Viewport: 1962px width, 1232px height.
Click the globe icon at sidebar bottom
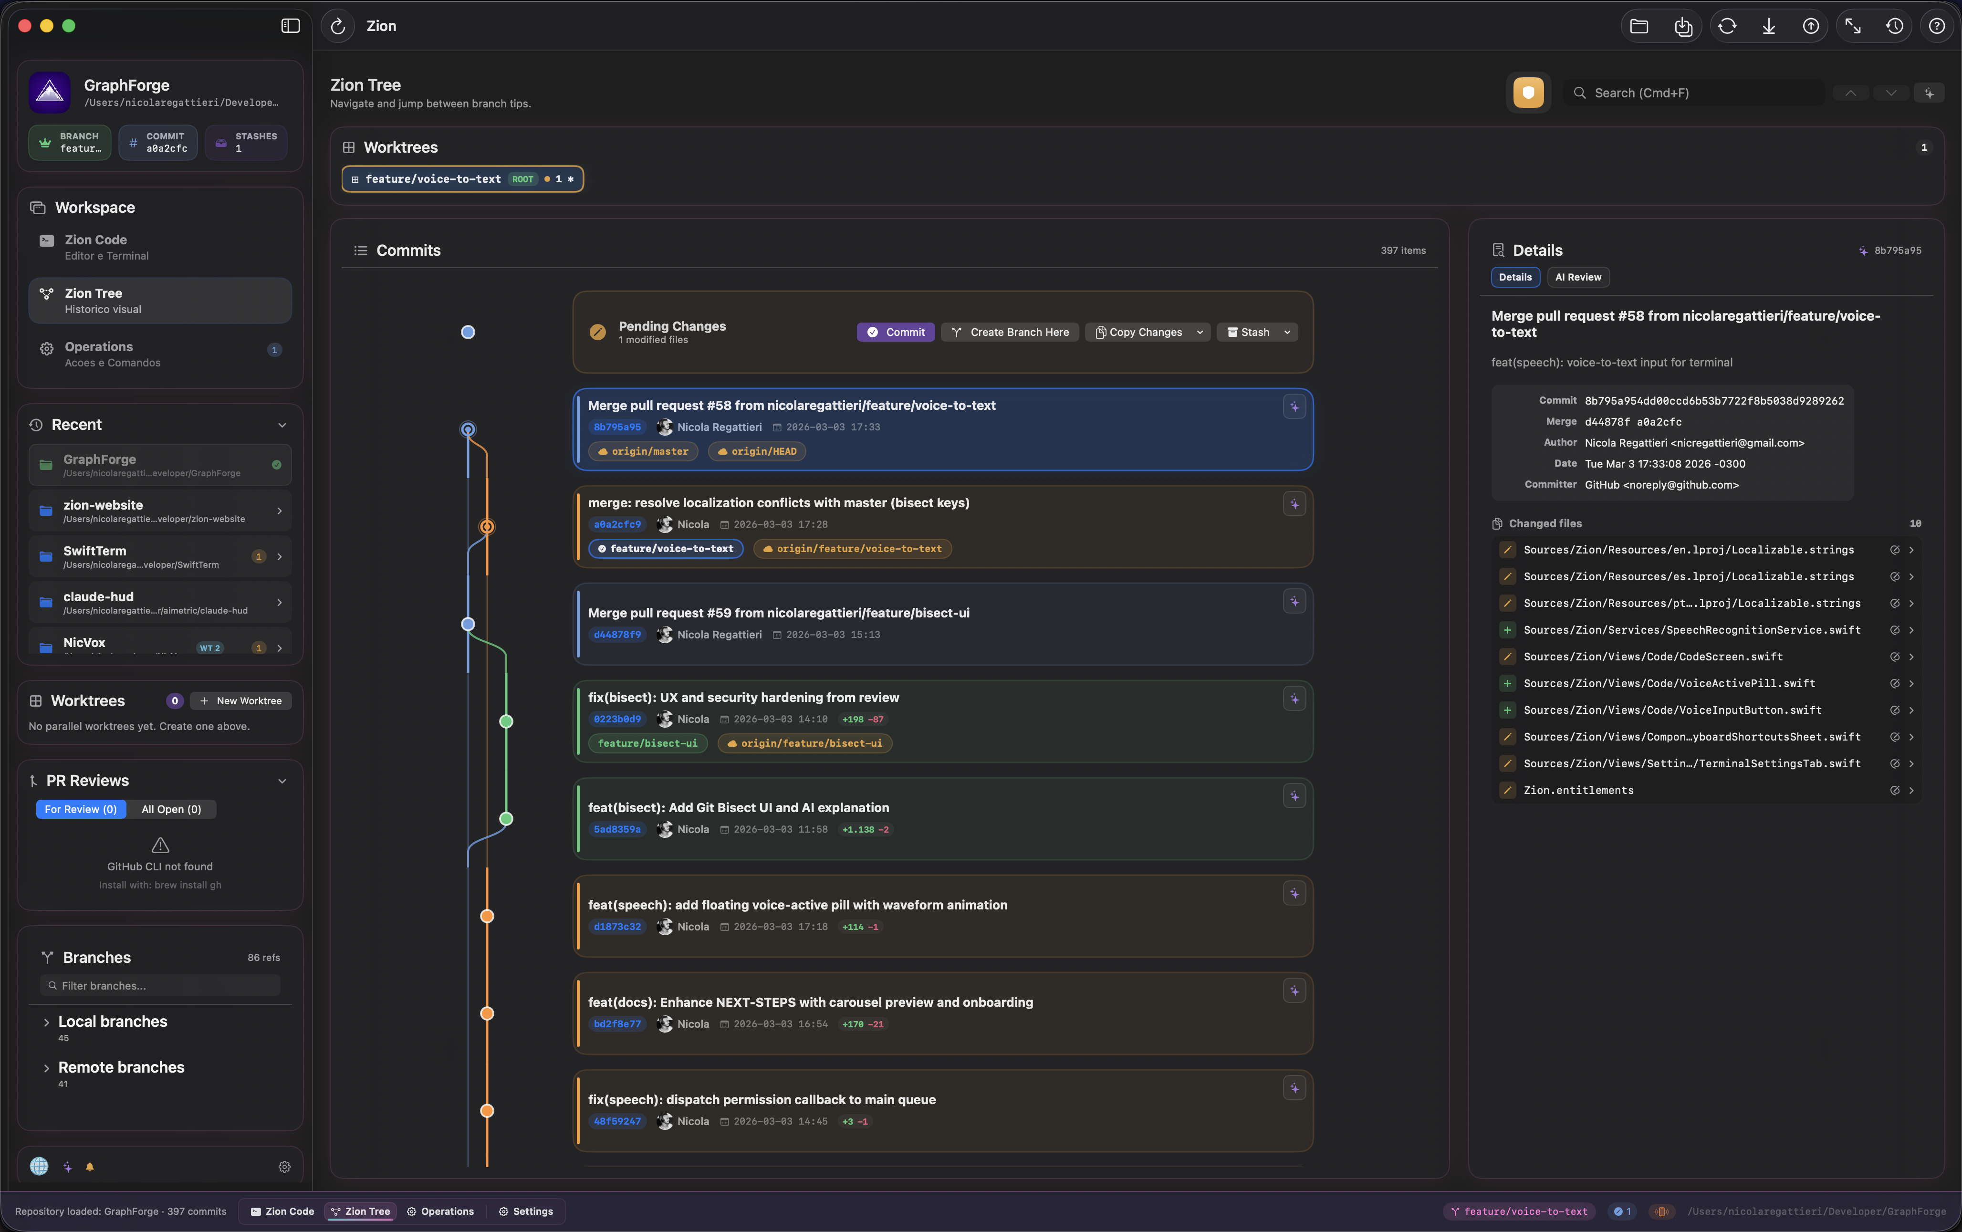[x=39, y=1166]
